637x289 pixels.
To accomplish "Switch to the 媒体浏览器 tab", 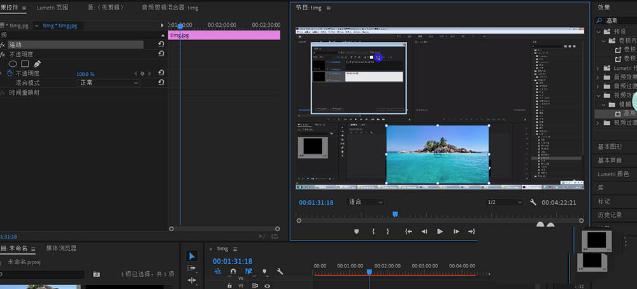I will (x=61, y=248).
